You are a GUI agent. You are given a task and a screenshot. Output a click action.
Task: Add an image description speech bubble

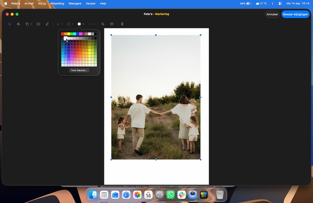pos(112,24)
